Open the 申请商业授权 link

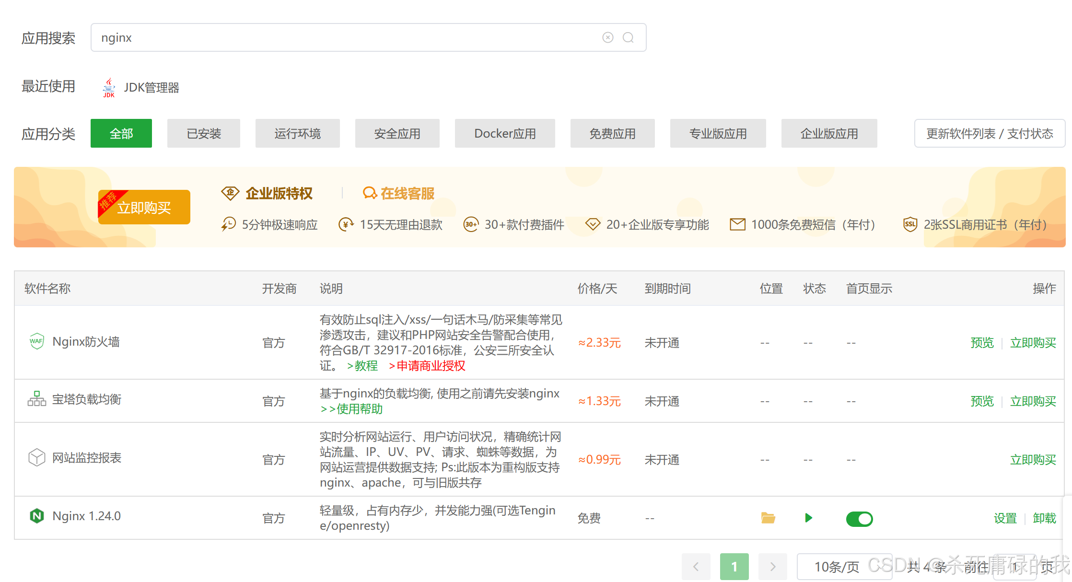click(x=427, y=365)
